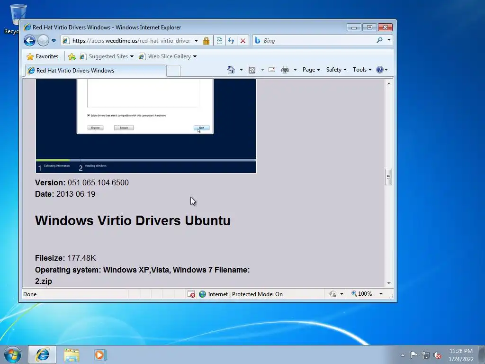Click the 2.zip filename text
The height and width of the screenshot is (364, 485).
(43, 282)
